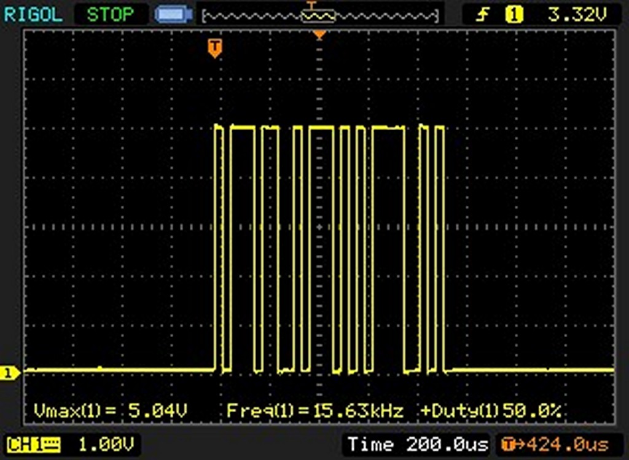Select the Vmax(1) = 5.04V measurement
Viewport: 629px width, 460px height.
point(111,411)
